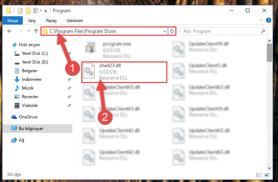278x182 pixels.
Task: Select the shell23.dll file
Action: (x=124, y=72)
